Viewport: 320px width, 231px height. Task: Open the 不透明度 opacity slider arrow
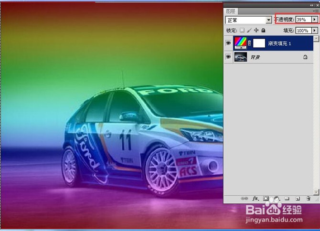tap(314, 20)
